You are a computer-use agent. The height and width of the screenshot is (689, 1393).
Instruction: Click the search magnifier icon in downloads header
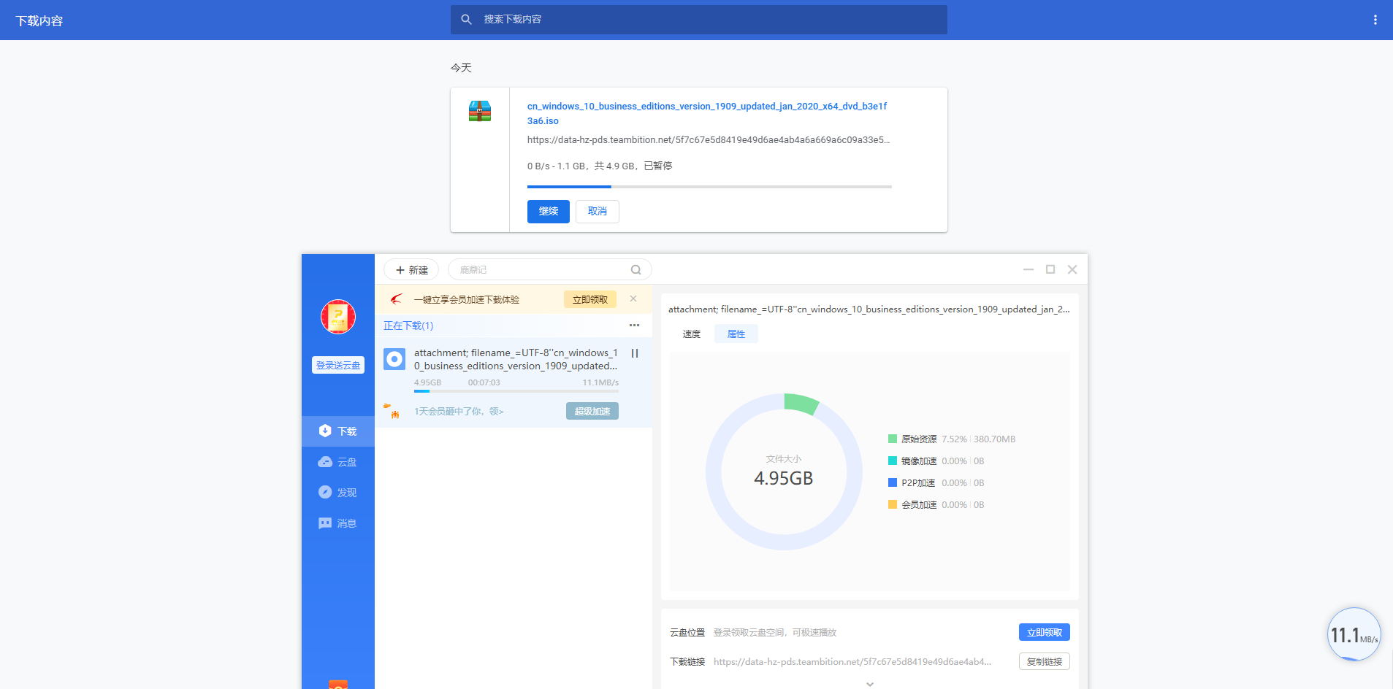466,20
